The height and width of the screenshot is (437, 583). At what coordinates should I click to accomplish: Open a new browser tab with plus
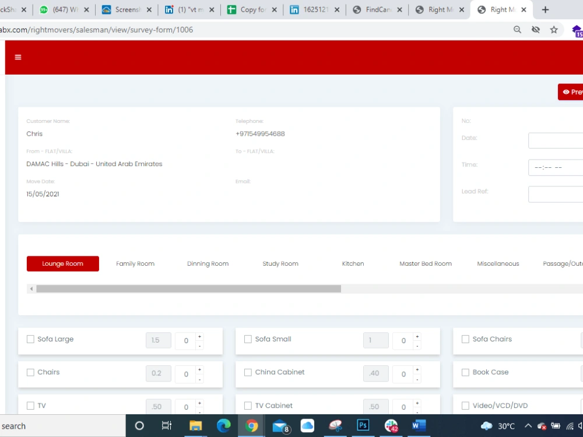point(545,10)
